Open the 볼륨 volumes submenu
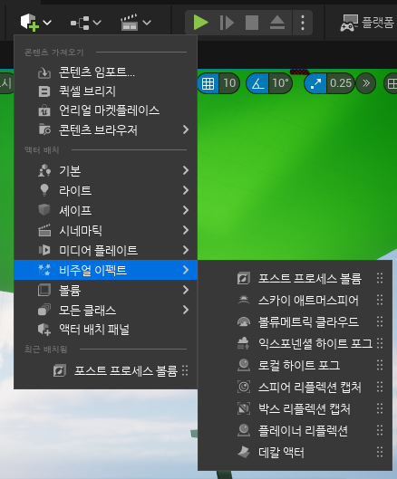 point(105,290)
